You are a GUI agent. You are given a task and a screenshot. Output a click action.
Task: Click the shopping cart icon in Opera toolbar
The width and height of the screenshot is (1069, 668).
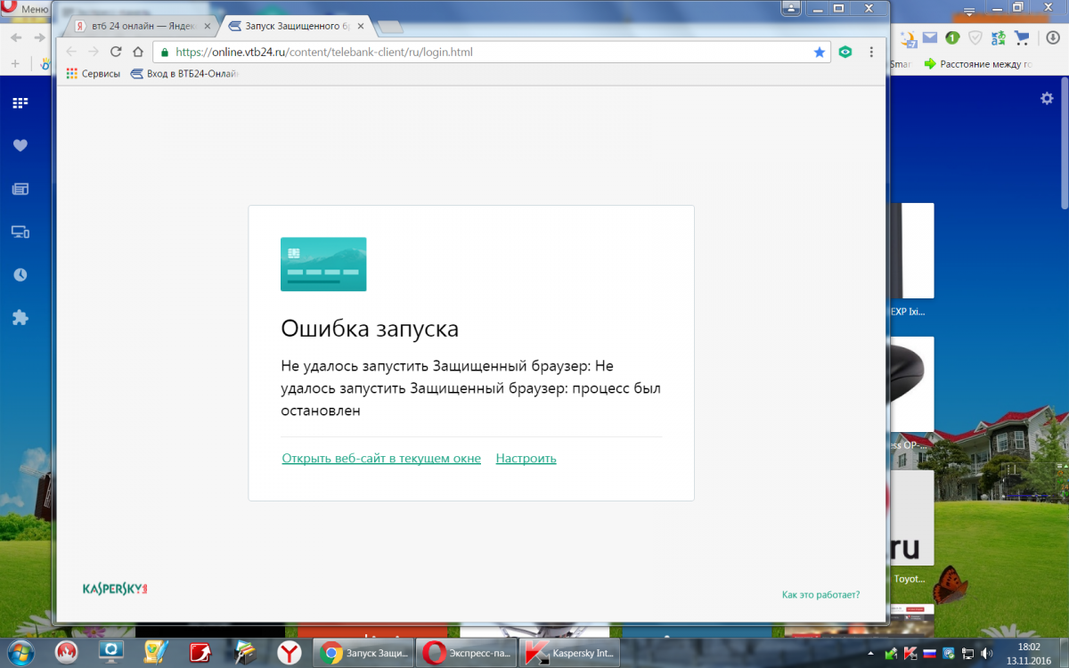[x=1022, y=37]
